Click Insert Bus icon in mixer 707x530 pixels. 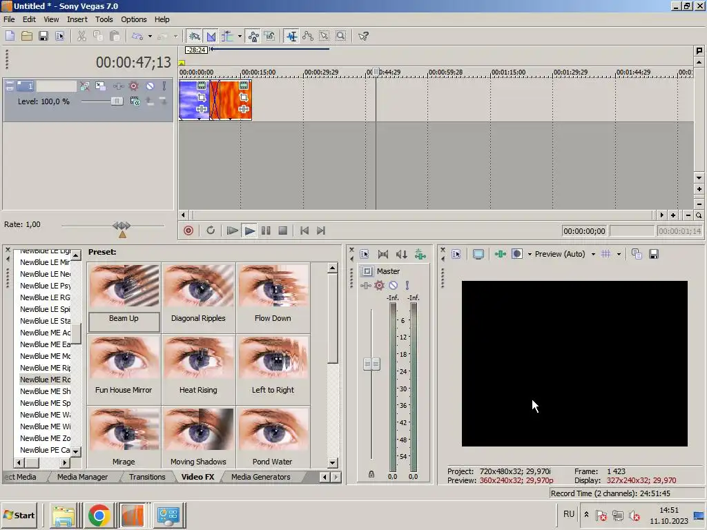[x=420, y=255]
